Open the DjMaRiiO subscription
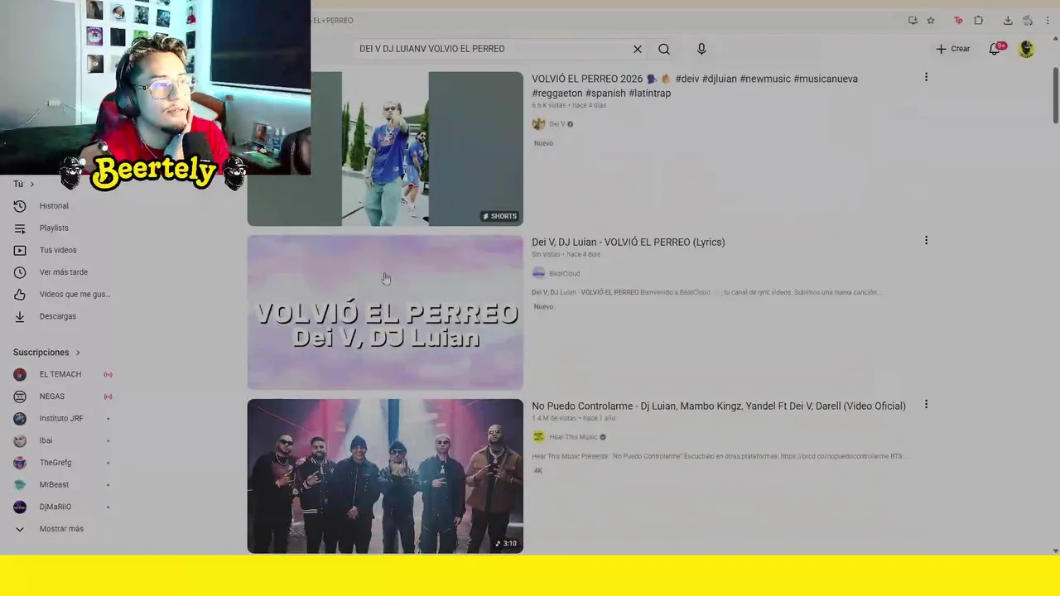1060x596 pixels. [55, 507]
